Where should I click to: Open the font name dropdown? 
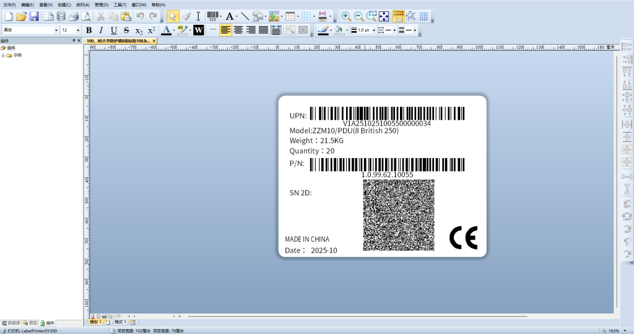pyautogui.click(x=56, y=30)
